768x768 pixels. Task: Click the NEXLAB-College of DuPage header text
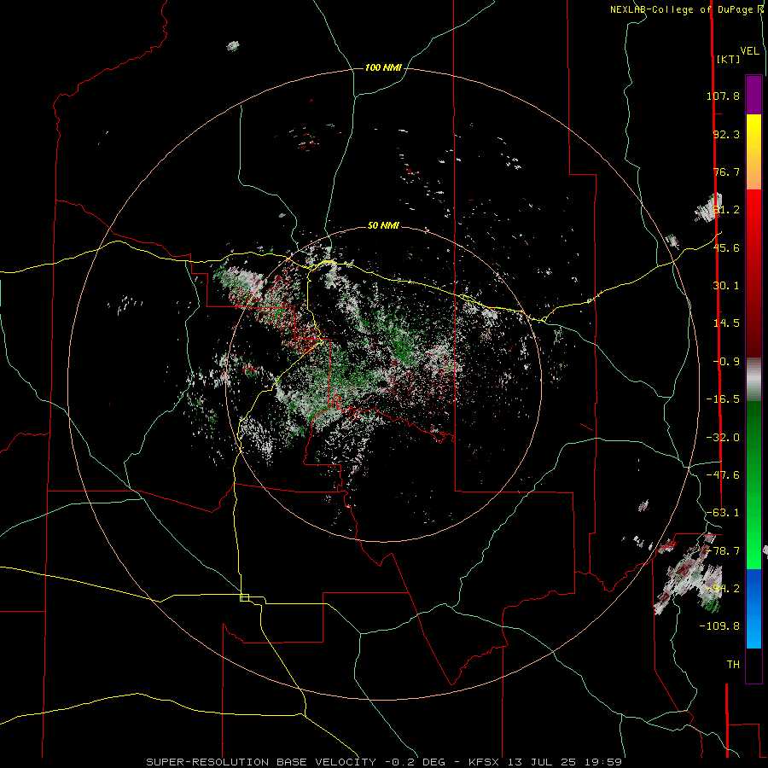(x=686, y=9)
